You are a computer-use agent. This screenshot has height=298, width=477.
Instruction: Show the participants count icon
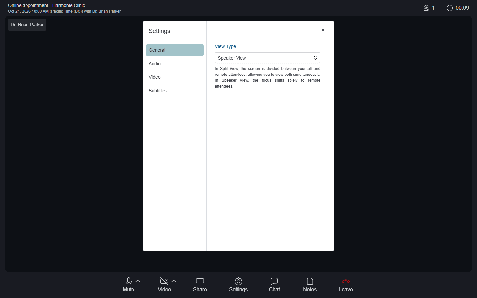(426, 8)
